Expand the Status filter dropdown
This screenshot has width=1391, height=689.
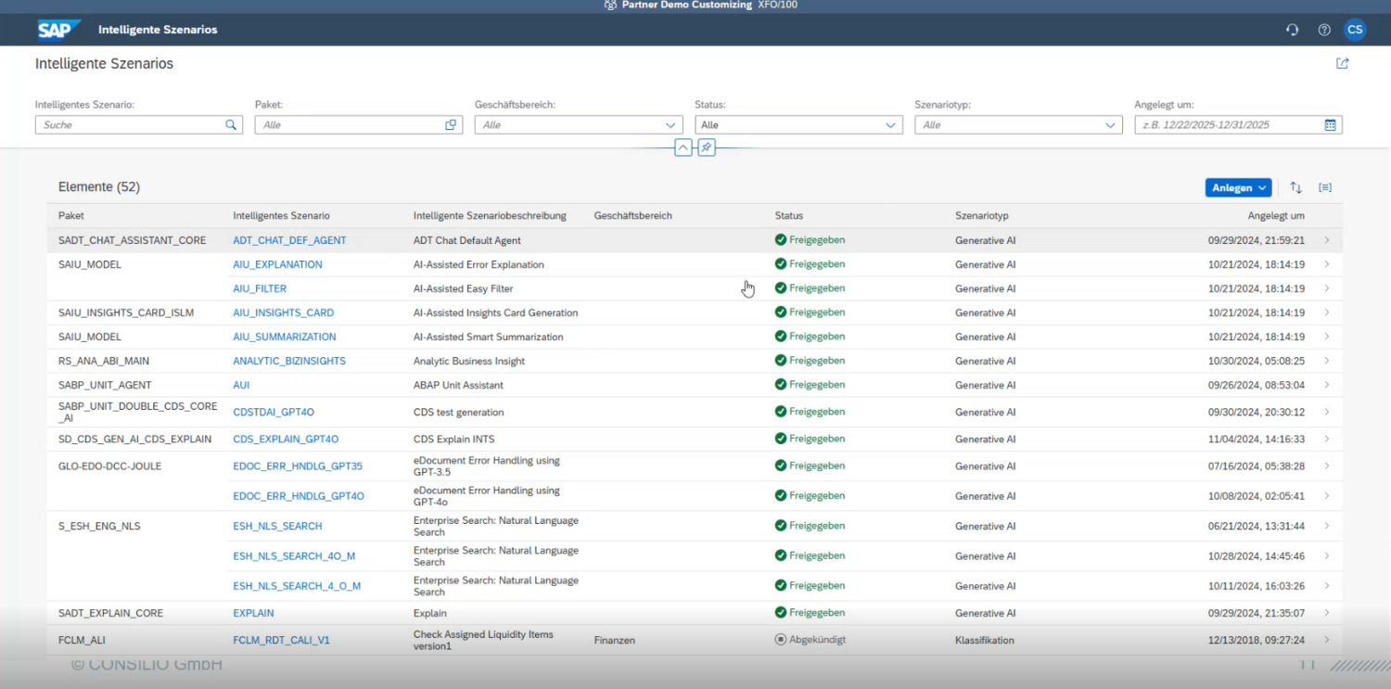[890, 125]
